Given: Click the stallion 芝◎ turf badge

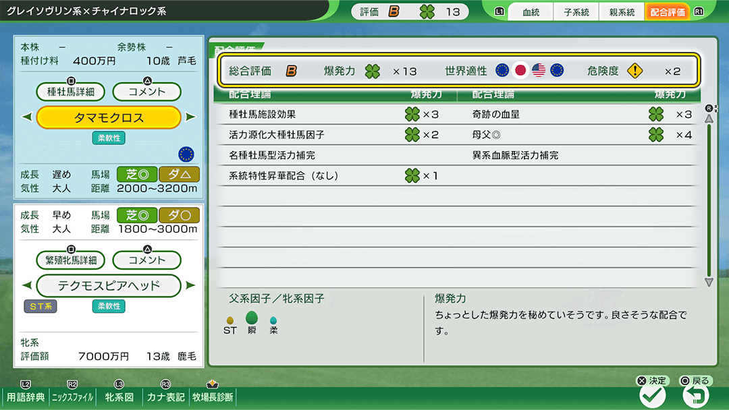Looking at the screenshot, I should pyautogui.click(x=137, y=175).
